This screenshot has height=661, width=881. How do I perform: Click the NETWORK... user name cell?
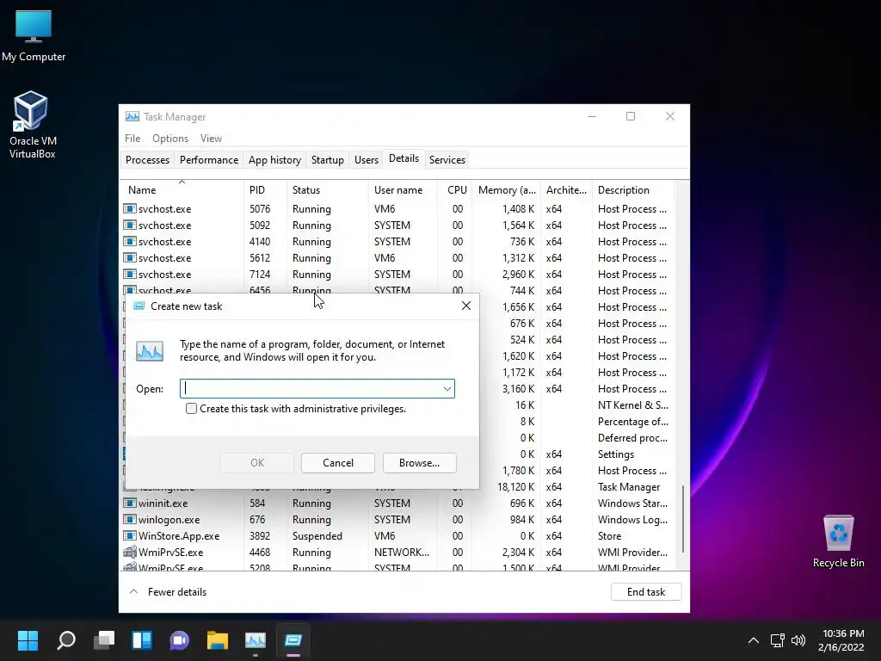click(x=402, y=552)
